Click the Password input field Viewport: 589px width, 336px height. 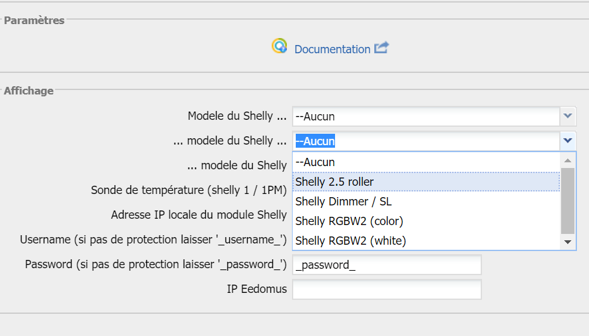[x=387, y=265]
